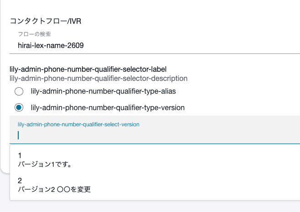
Task: Click the コンタクトフロー/IVR section heading
Action: 45,21
